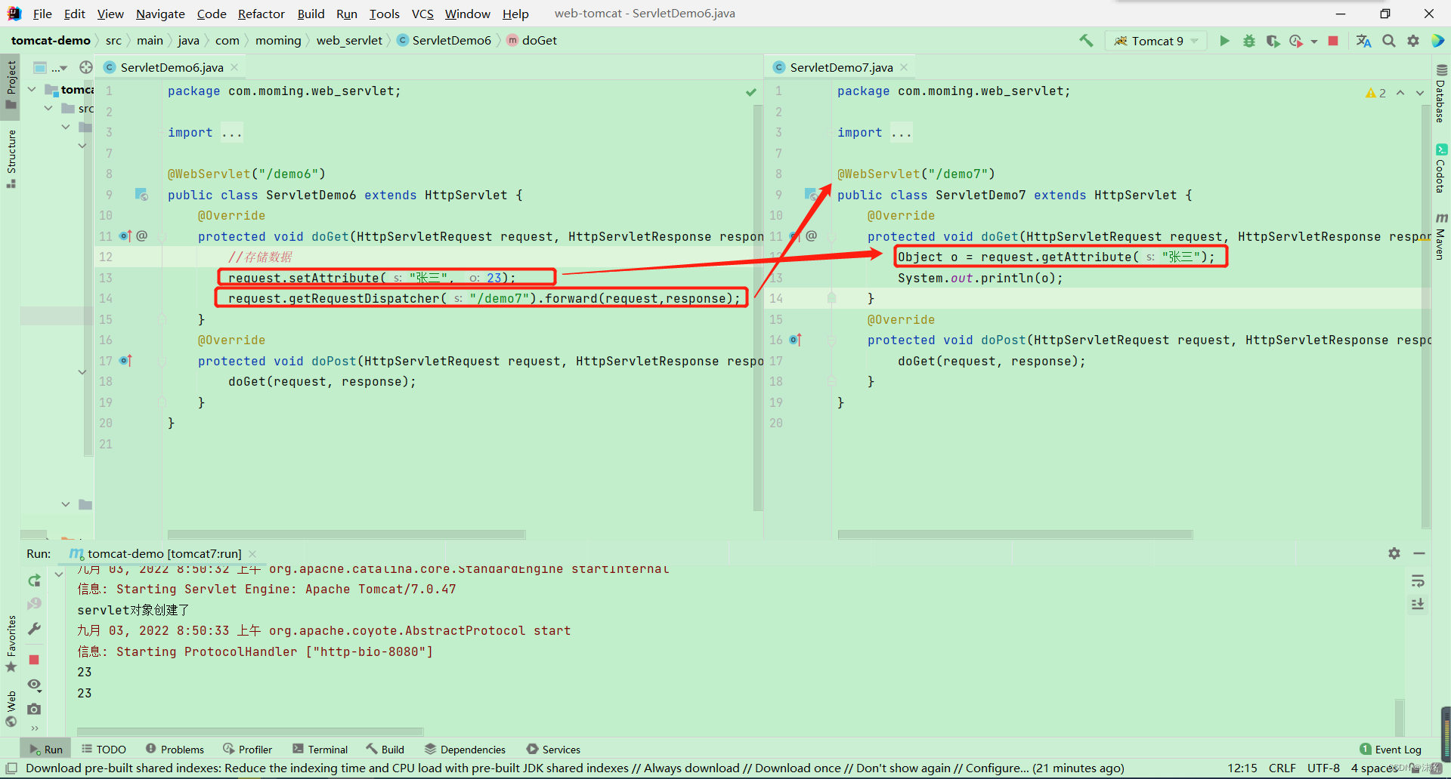Open IDE Settings gear icon

tap(1413, 41)
